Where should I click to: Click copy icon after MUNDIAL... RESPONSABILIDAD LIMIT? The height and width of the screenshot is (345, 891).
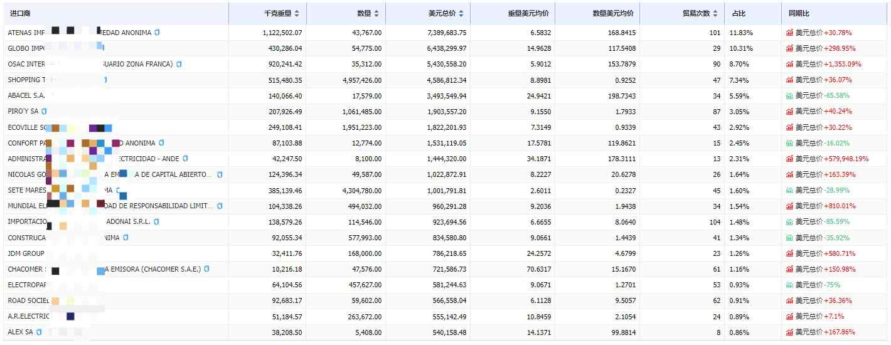click(x=220, y=206)
